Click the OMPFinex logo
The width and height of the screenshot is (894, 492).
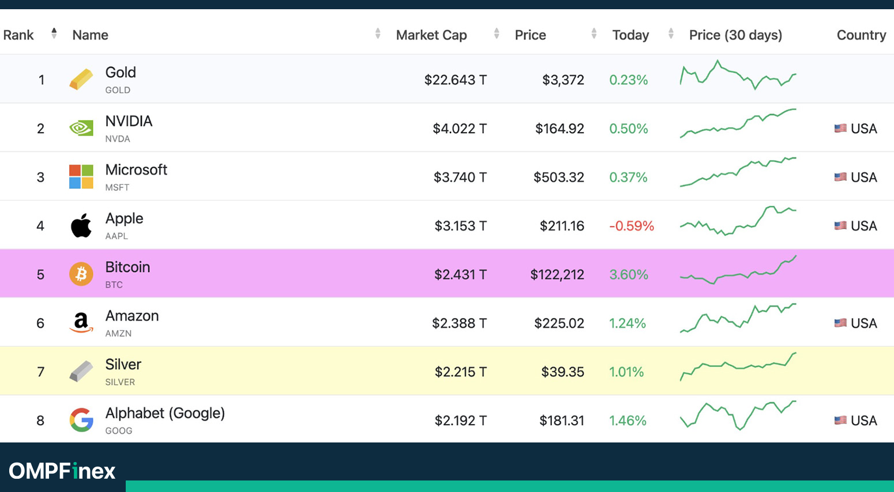coord(62,471)
